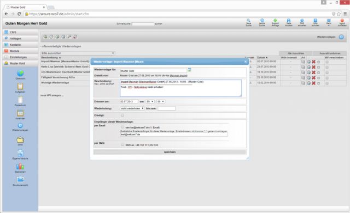Click the Support Anfrage green icon
Screen dimensions: 350x213
click(275, 21)
